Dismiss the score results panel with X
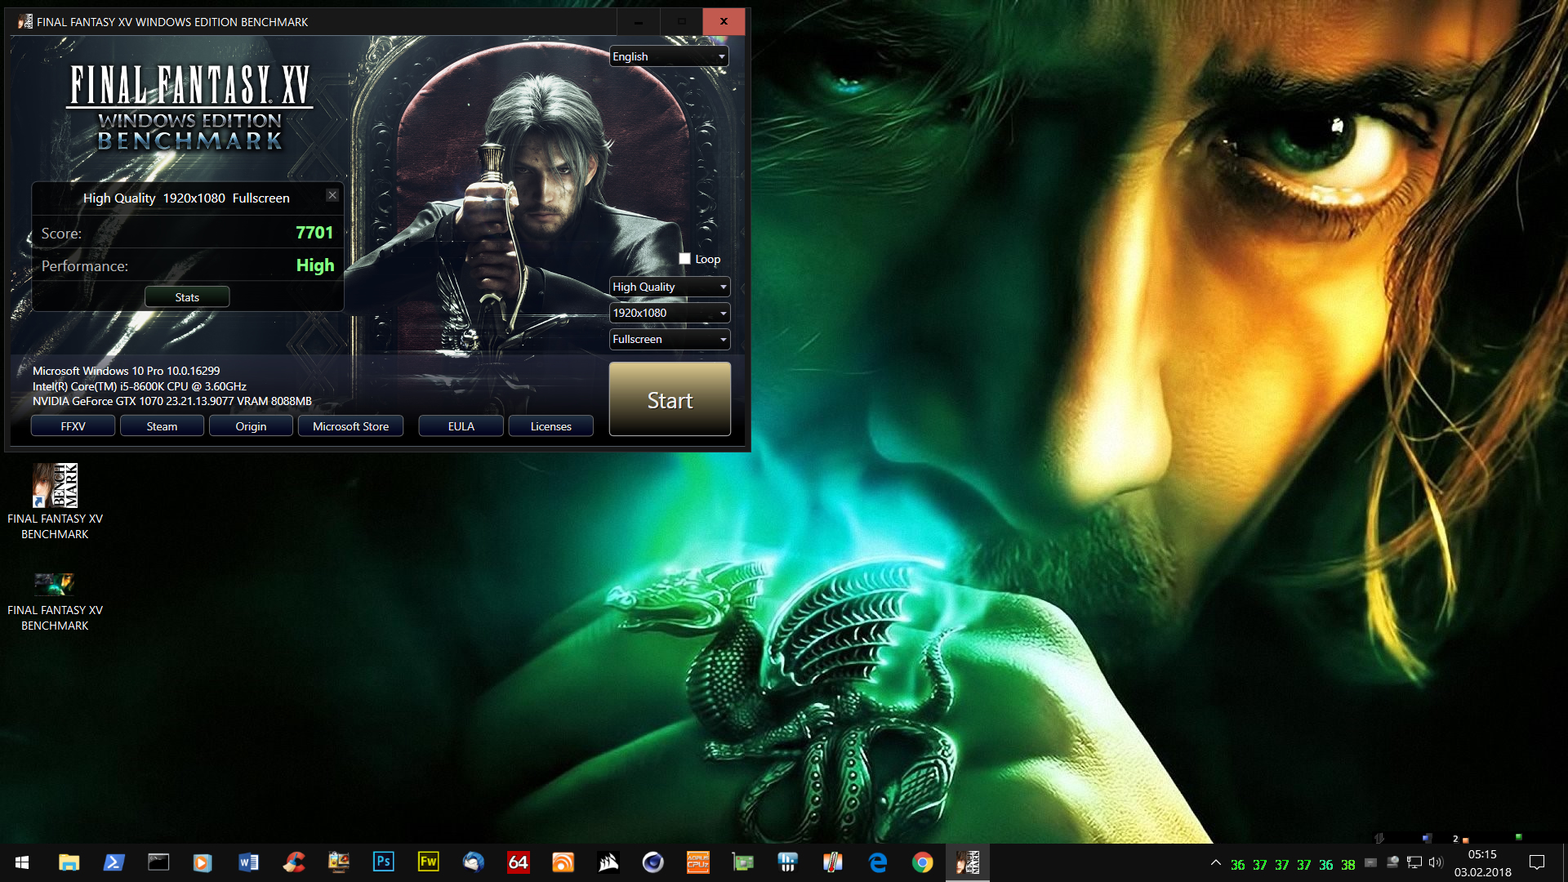1568x882 pixels. tap(332, 195)
